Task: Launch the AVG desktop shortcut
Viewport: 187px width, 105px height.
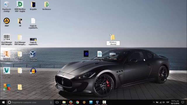Action: (6, 87)
